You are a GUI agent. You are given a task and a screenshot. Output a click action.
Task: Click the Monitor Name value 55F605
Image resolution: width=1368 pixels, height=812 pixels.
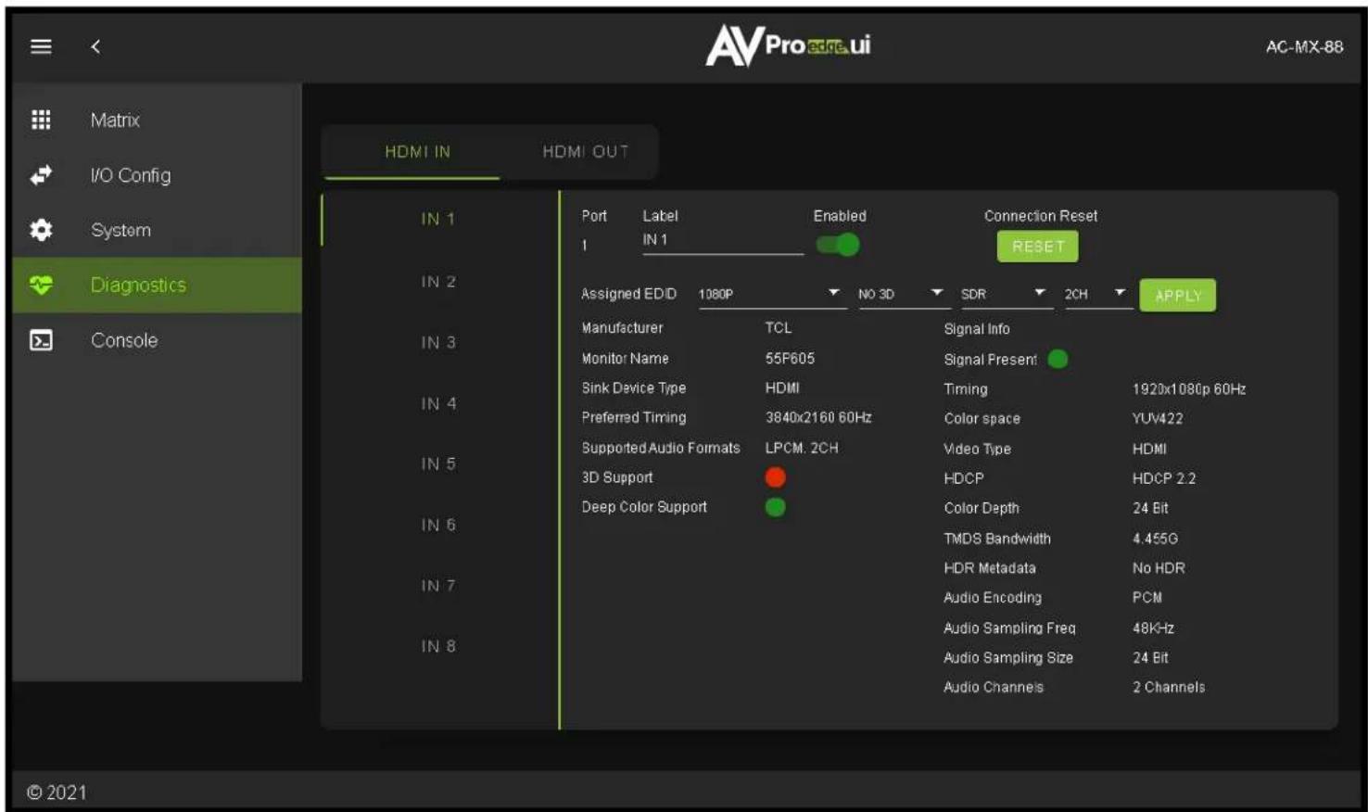click(790, 358)
